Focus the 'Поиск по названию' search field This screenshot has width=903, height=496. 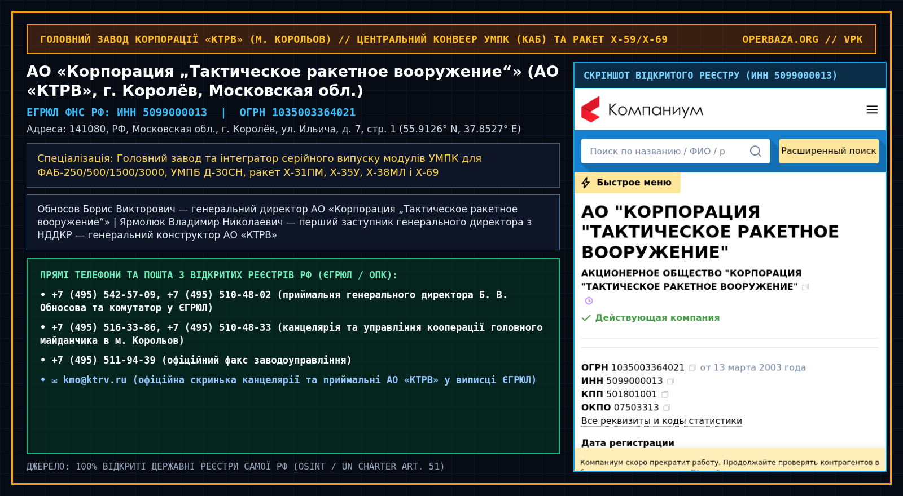(676, 151)
